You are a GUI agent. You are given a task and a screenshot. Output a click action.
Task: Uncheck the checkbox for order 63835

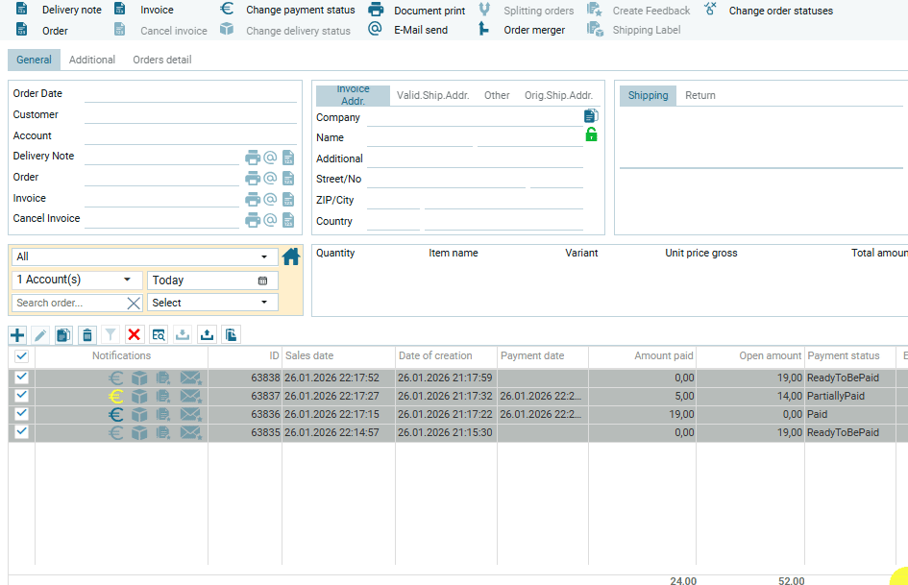21,432
